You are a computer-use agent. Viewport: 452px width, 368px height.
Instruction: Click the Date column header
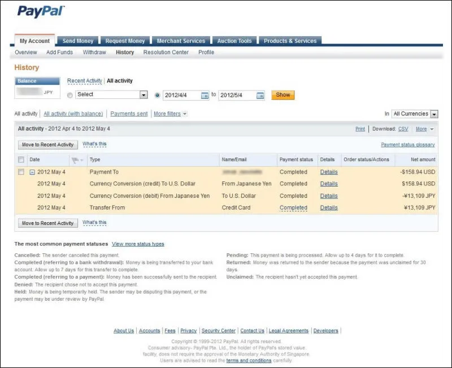34,159
